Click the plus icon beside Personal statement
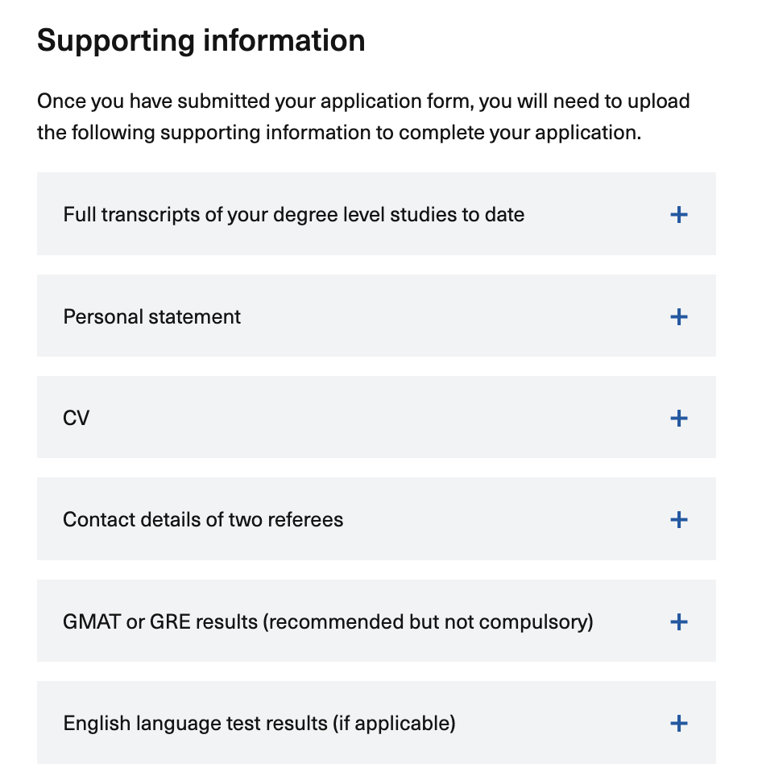Screen dimensions: 762x776 pyautogui.click(x=679, y=316)
